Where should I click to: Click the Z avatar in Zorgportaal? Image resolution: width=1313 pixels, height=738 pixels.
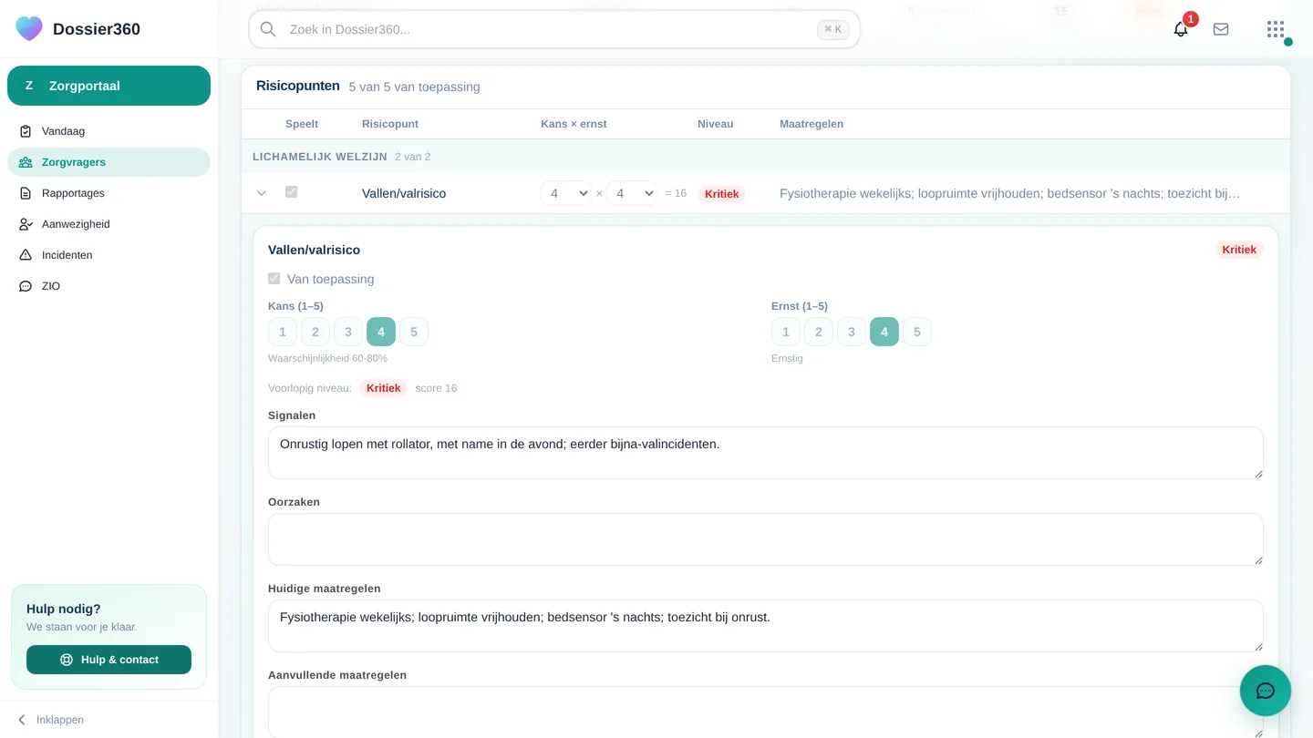coord(29,86)
